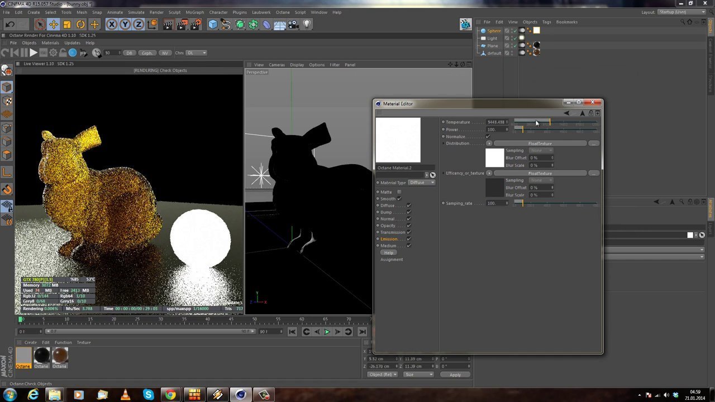Open the Material Type Diffuse dropdown
This screenshot has height=402, width=715.
422,183
